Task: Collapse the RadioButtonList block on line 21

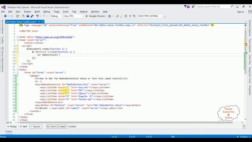Action: (x=18, y=84)
